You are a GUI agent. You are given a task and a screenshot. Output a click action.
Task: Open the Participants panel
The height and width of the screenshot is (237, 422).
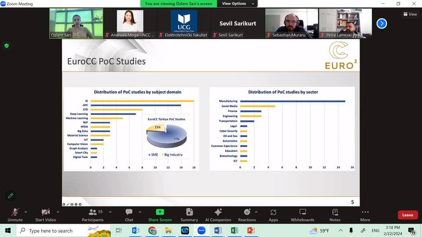93,215
